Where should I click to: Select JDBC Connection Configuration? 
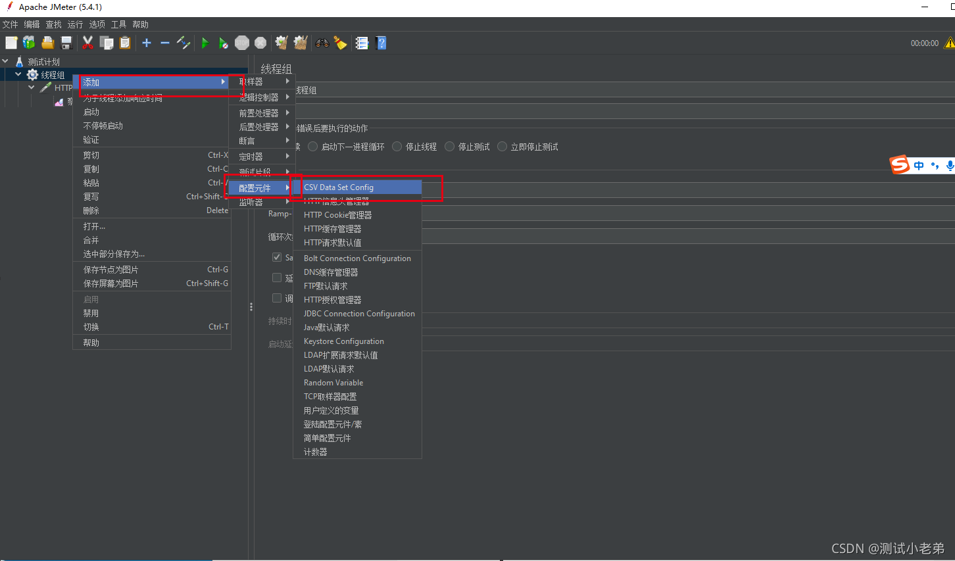click(x=357, y=314)
